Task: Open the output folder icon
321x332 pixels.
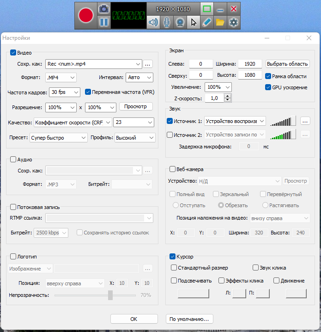Action: tap(220, 22)
